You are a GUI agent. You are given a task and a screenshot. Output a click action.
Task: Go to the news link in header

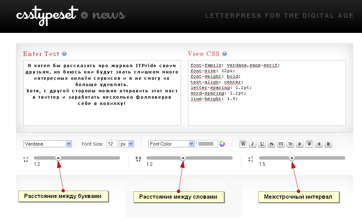tap(108, 15)
